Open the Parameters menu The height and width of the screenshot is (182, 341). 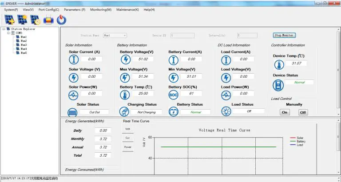pyautogui.click(x=75, y=9)
